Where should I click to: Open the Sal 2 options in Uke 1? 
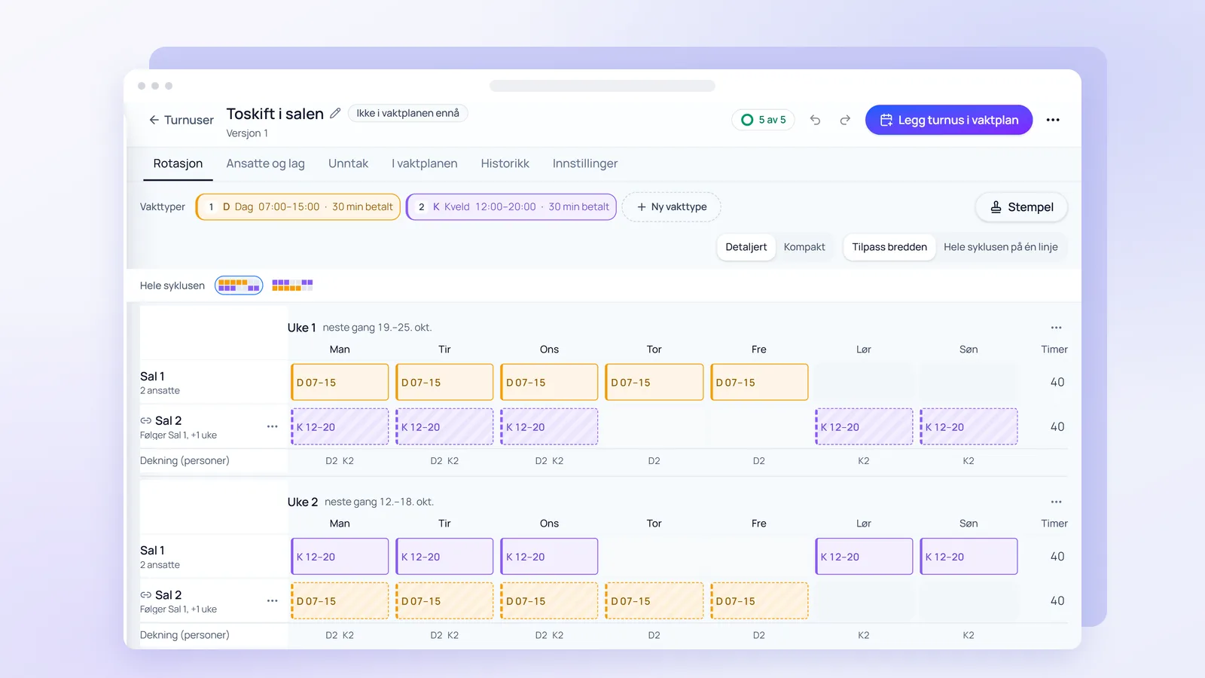(x=272, y=426)
